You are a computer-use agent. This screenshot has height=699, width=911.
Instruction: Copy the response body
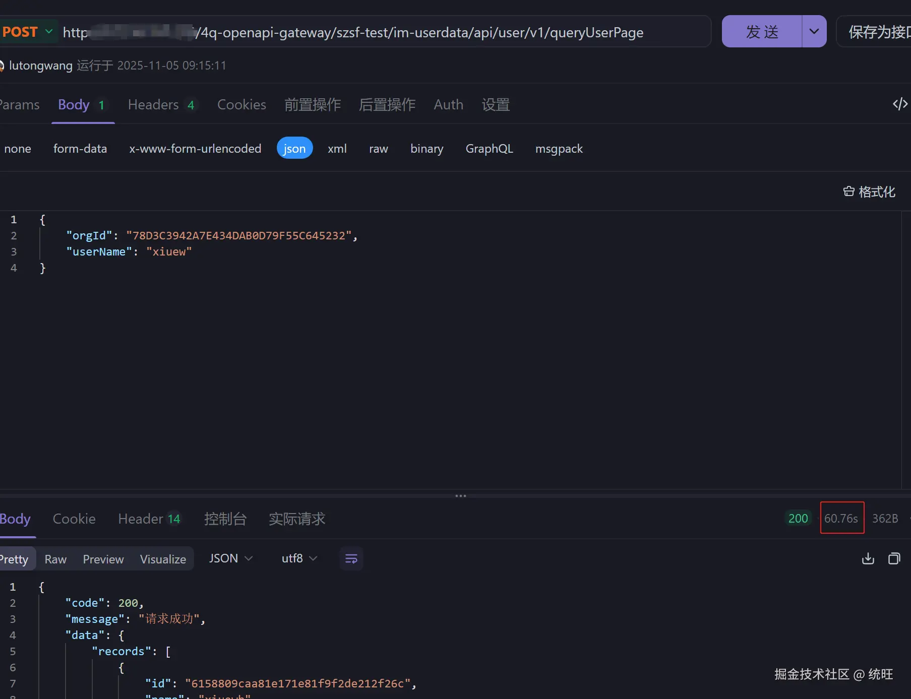[x=894, y=558]
